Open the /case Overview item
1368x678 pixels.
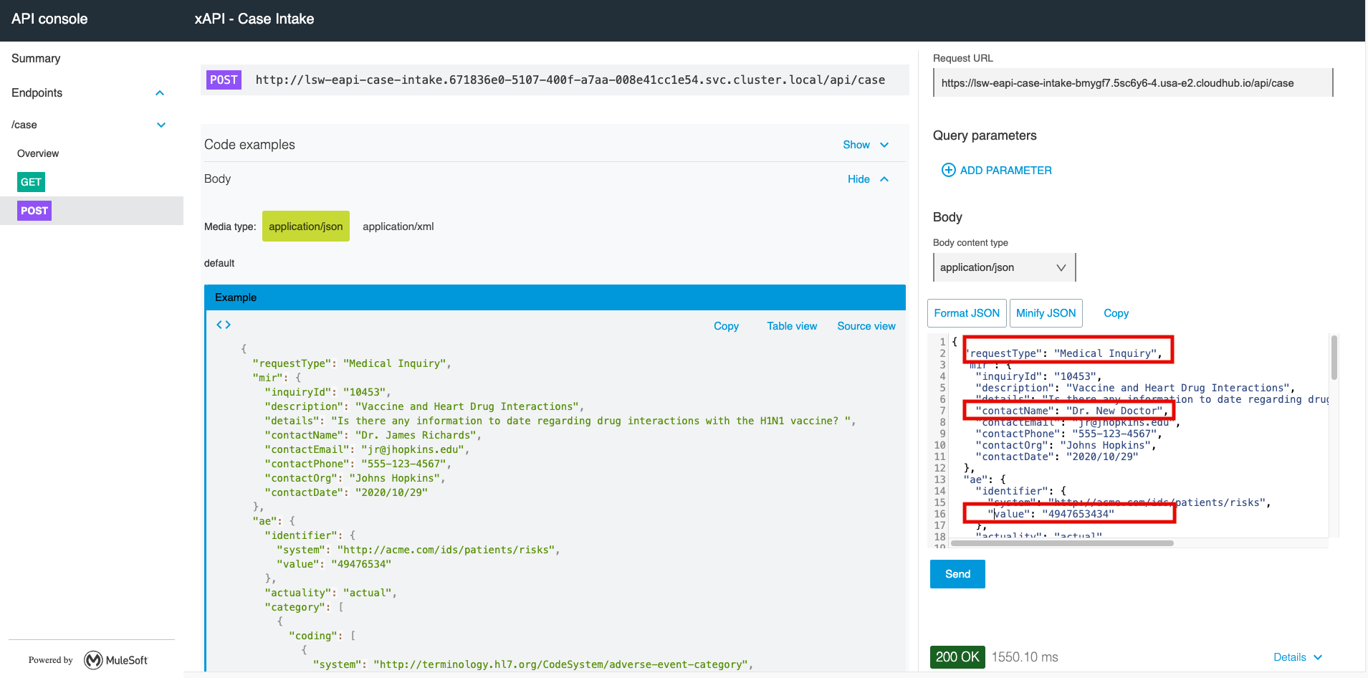pos(38,153)
